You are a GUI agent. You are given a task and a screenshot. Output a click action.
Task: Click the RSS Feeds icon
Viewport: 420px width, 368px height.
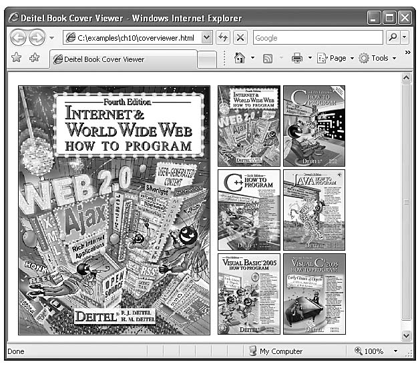[268, 59]
